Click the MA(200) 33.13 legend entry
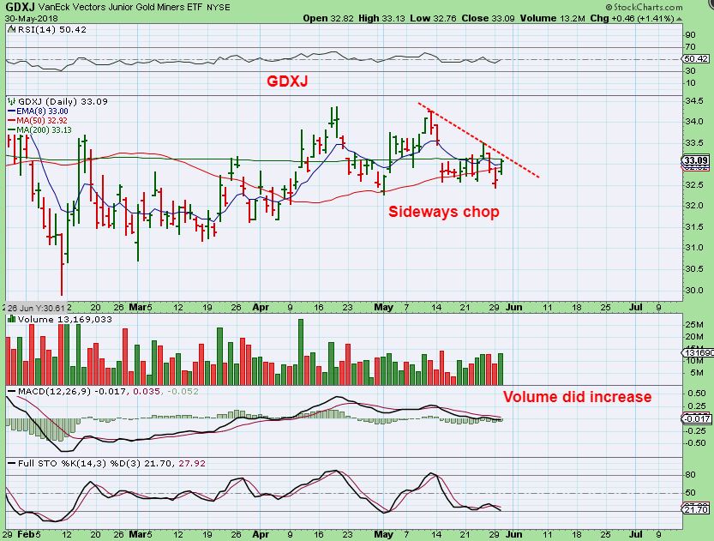 (39, 130)
